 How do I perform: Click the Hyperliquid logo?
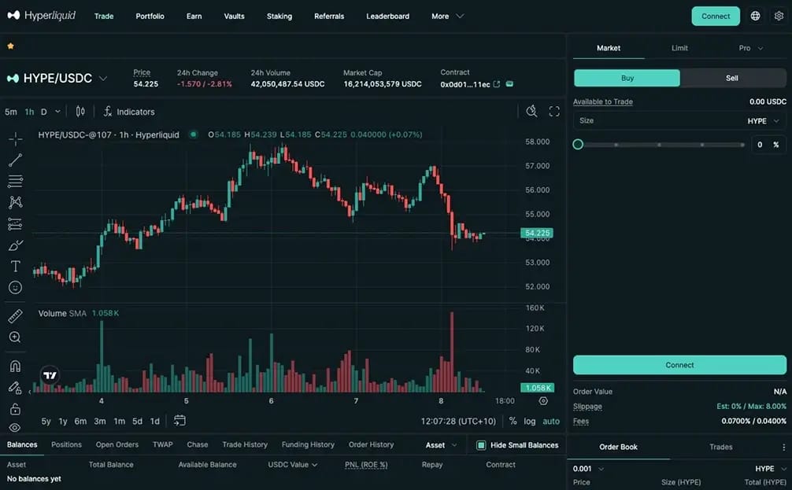point(42,16)
